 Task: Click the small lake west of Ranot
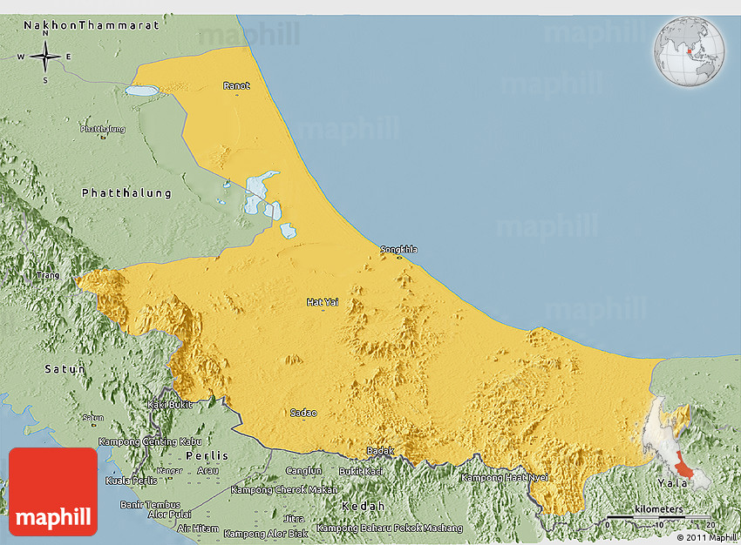[142, 90]
